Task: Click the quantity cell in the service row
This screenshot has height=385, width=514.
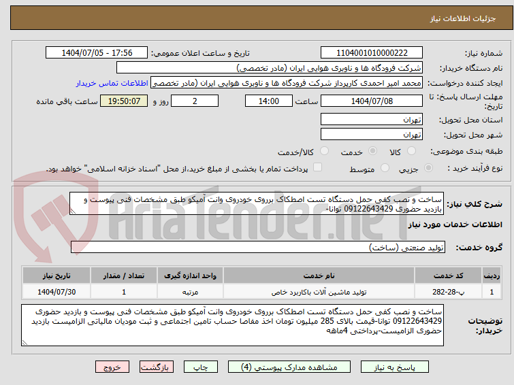Action: coord(124,292)
